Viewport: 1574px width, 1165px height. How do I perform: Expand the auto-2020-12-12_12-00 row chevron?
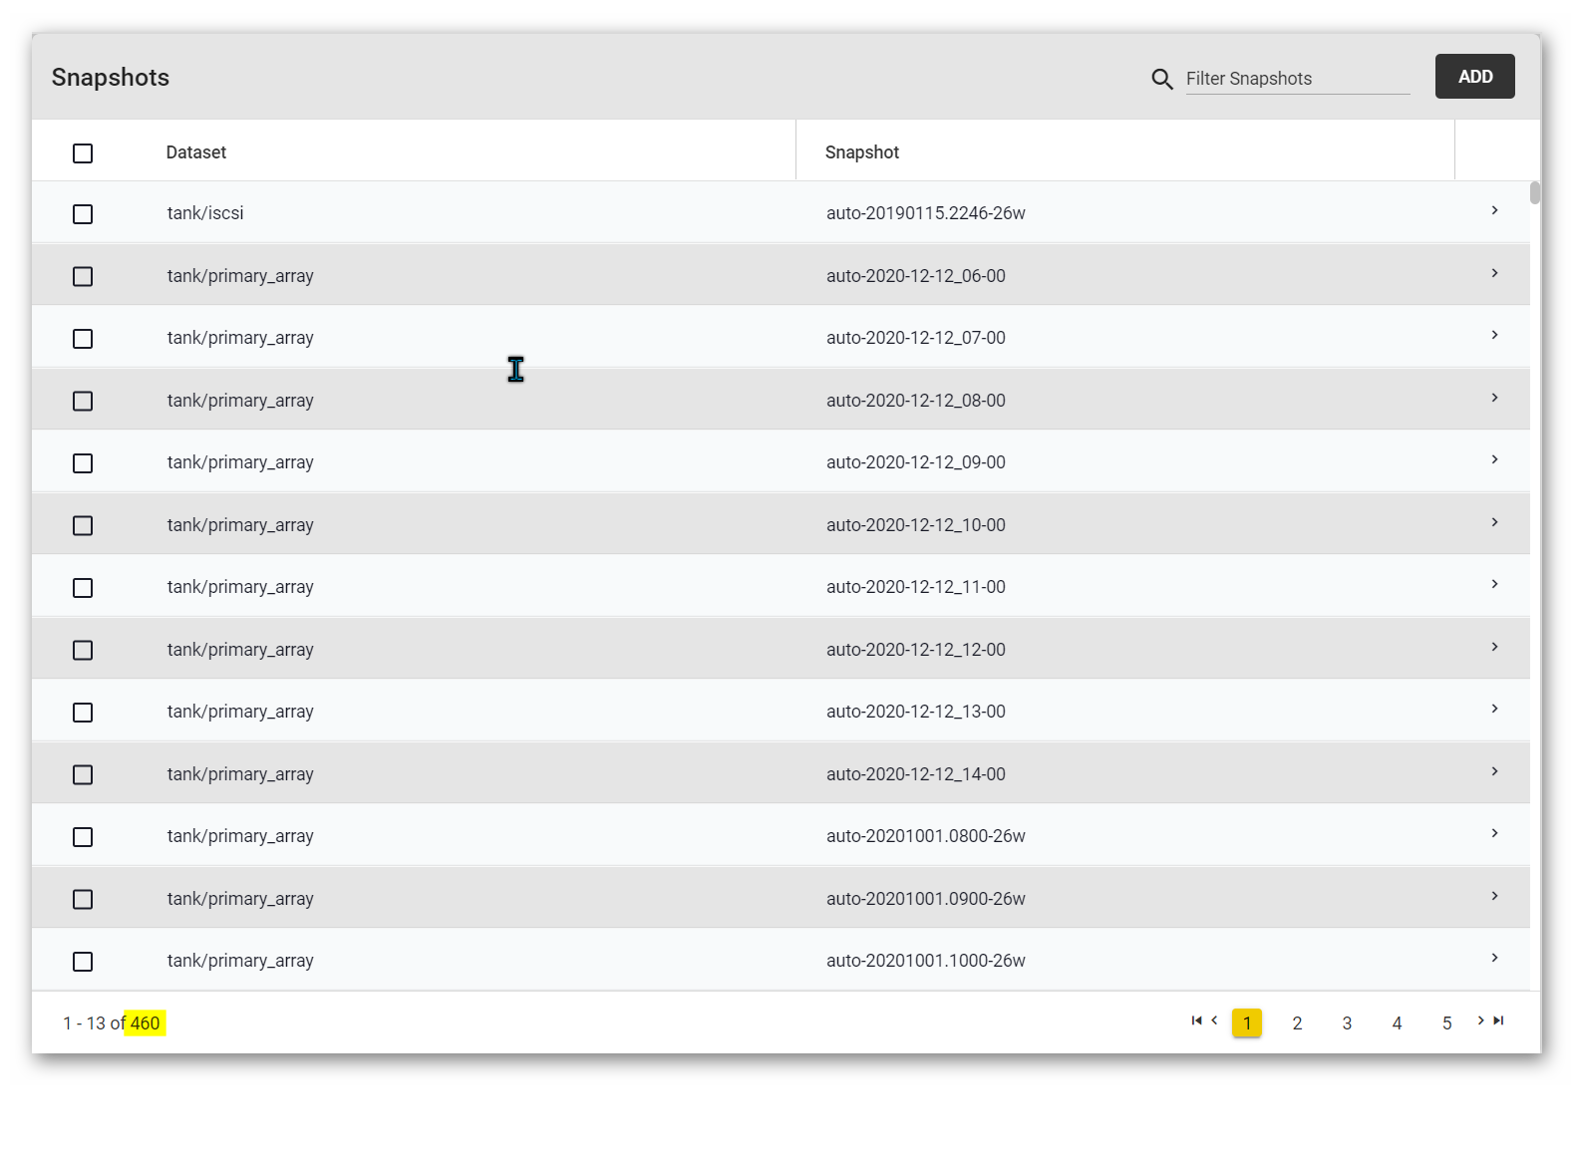(x=1494, y=647)
